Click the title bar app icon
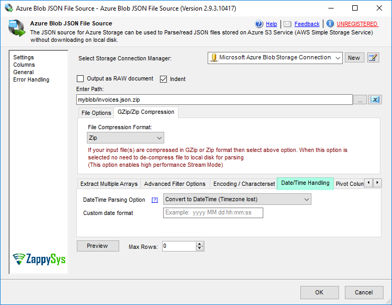392x305 pixels. point(9,8)
